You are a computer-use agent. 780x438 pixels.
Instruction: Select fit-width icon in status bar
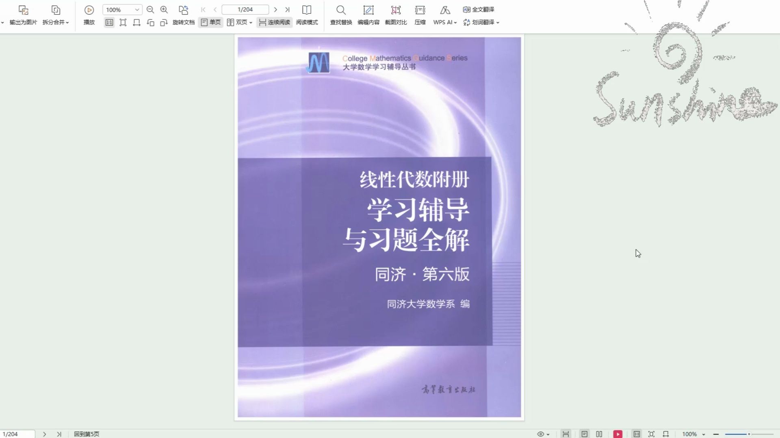point(666,434)
